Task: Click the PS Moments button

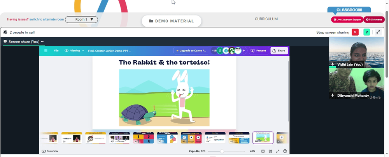Action: tap(374, 19)
